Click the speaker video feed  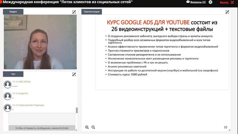40,42
